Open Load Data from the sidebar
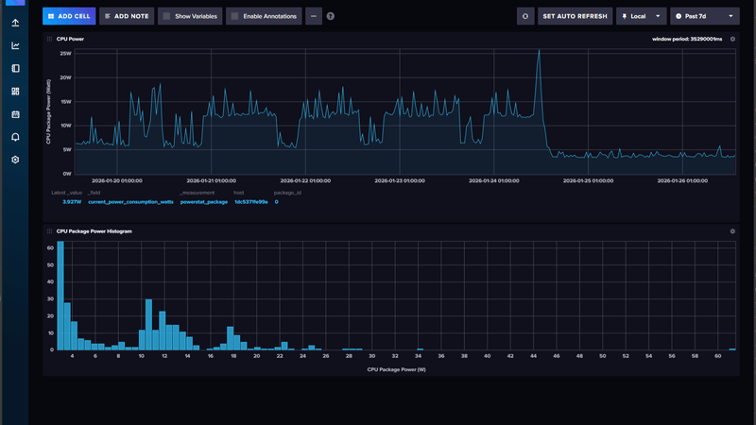 point(15,23)
